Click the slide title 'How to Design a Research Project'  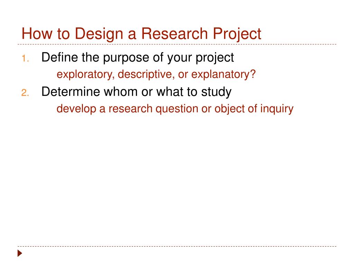click(x=141, y=34)
